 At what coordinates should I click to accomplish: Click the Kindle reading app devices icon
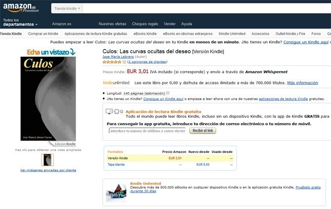pyautogui.click(x=114, y=111)
